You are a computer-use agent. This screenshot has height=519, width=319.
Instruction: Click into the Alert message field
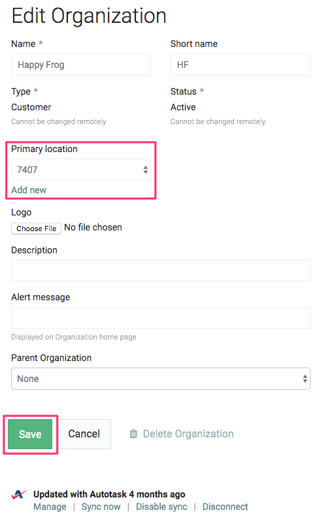(x=161, y=318)
